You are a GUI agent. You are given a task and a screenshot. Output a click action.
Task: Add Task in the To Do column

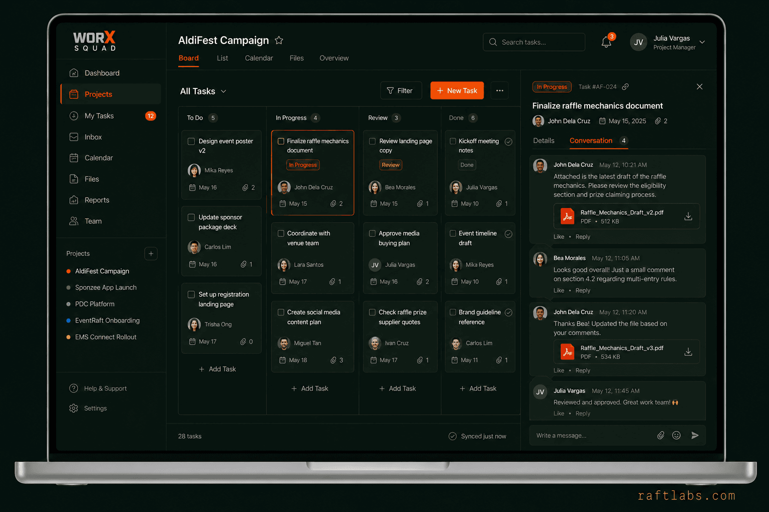click(217, 369)
